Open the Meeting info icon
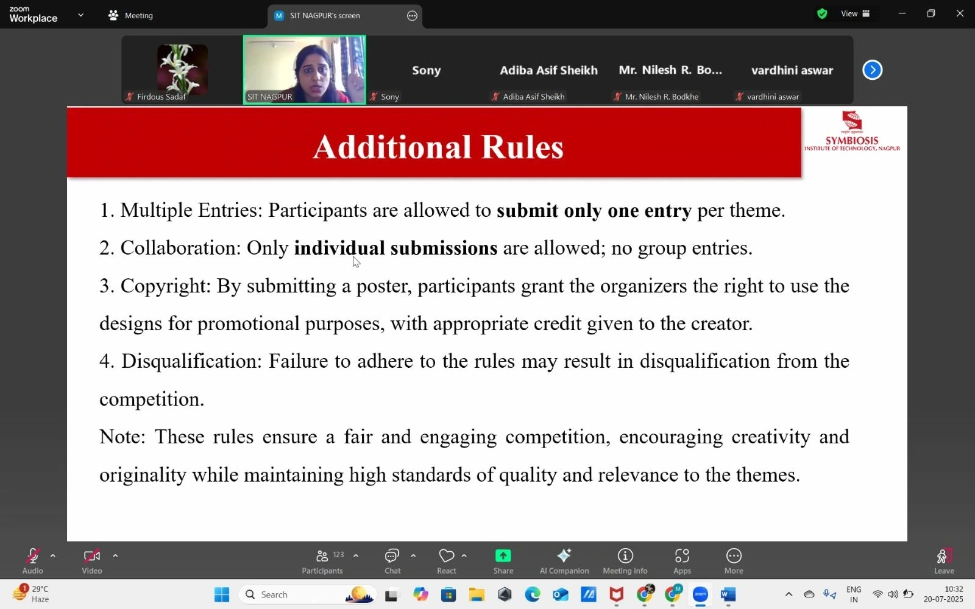This screenshot has width=975, height=609. (625, 561)
